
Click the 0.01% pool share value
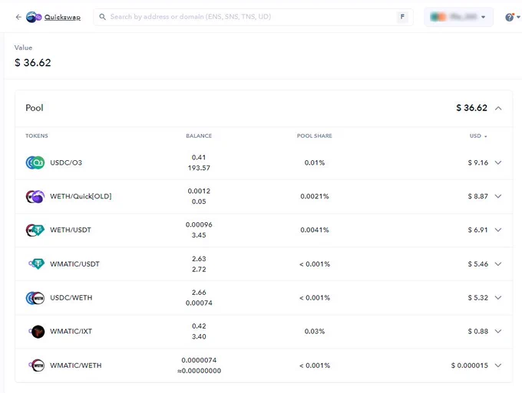click(315, 162)
